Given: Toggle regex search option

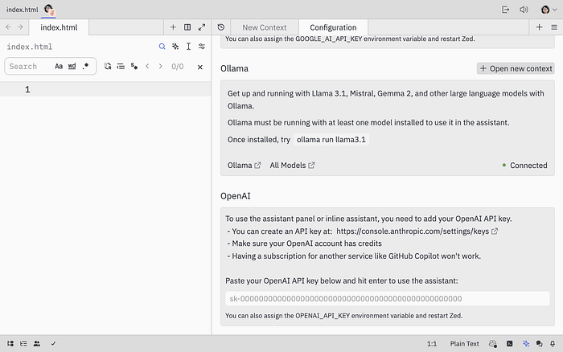Looking at the screenshot, I should click(85, 67).
